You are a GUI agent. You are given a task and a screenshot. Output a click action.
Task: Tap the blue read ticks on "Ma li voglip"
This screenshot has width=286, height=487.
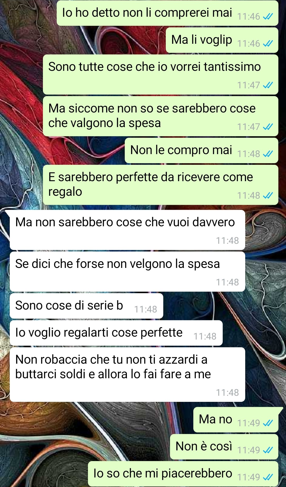268,44
